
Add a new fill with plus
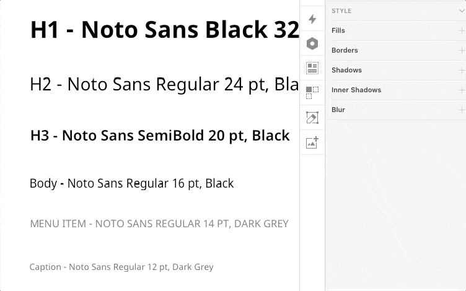462,30
